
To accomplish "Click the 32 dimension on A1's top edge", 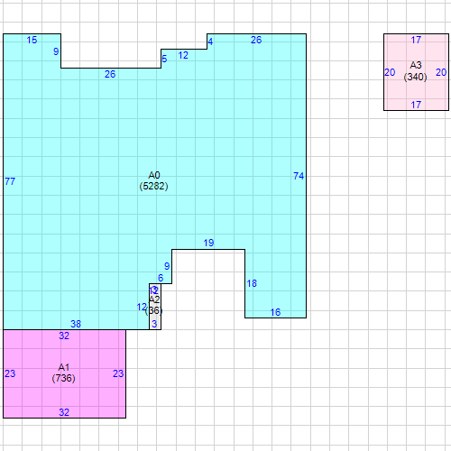I will click(64, 336).
